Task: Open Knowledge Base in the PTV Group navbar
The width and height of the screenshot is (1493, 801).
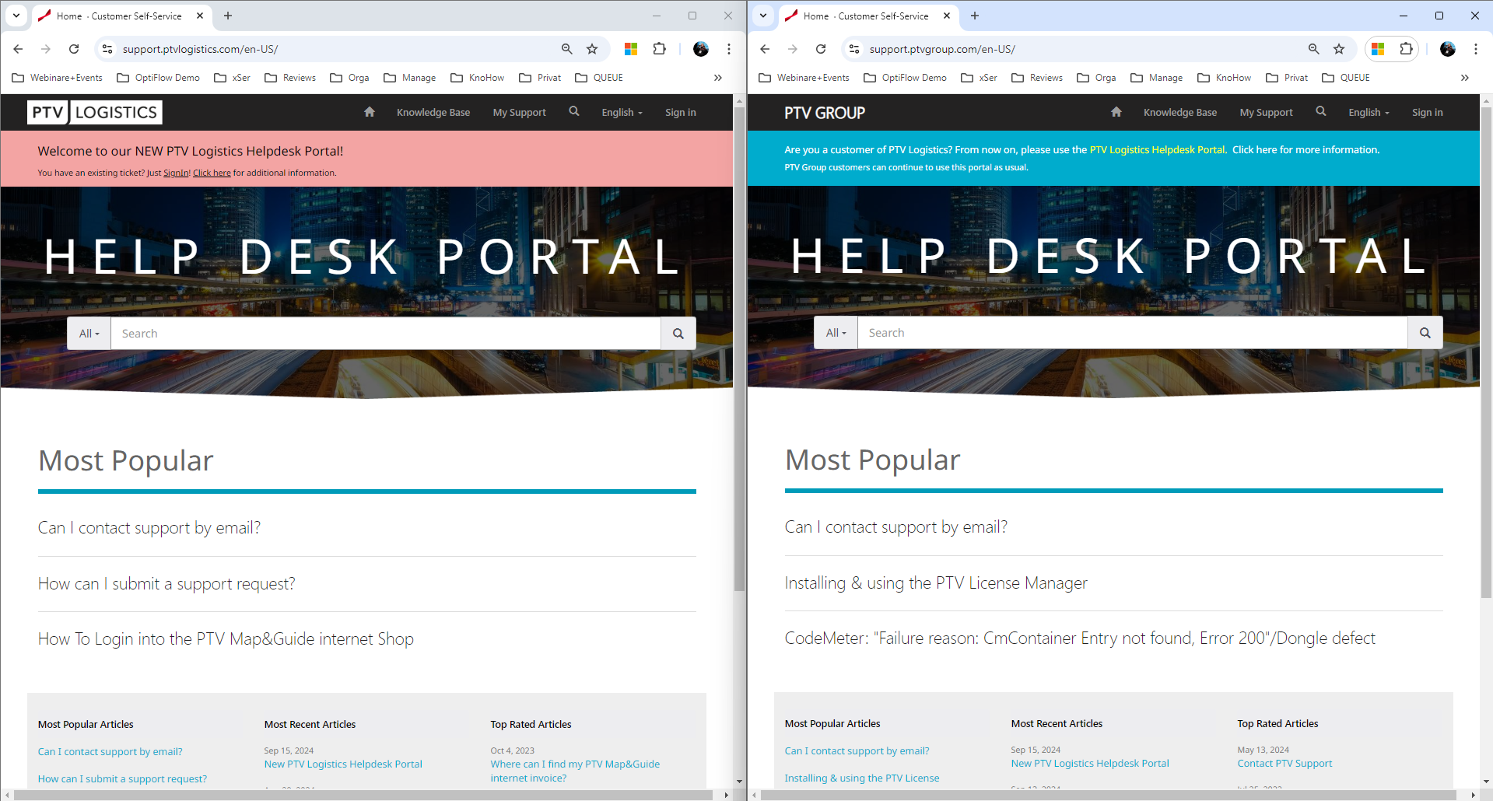Action: click(x=1179, y=113)
